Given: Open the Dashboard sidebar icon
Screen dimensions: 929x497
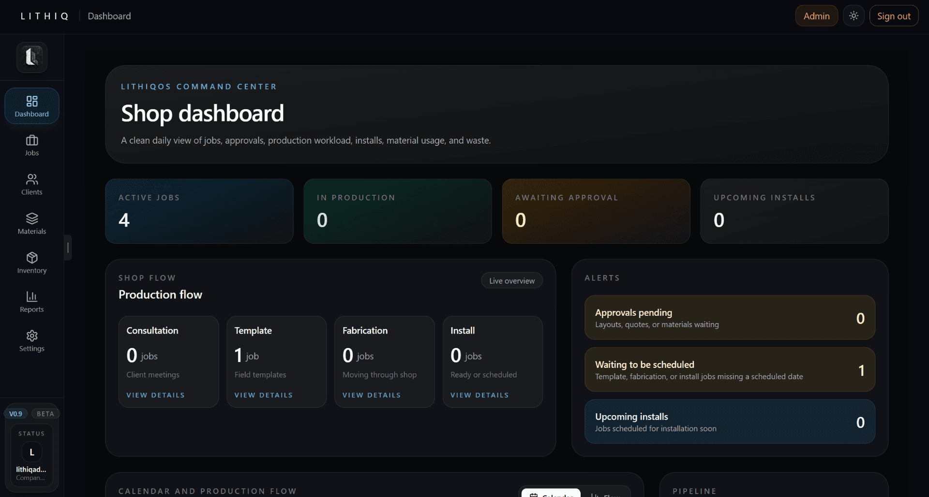Looking at the screenshot, I should 32,101.
